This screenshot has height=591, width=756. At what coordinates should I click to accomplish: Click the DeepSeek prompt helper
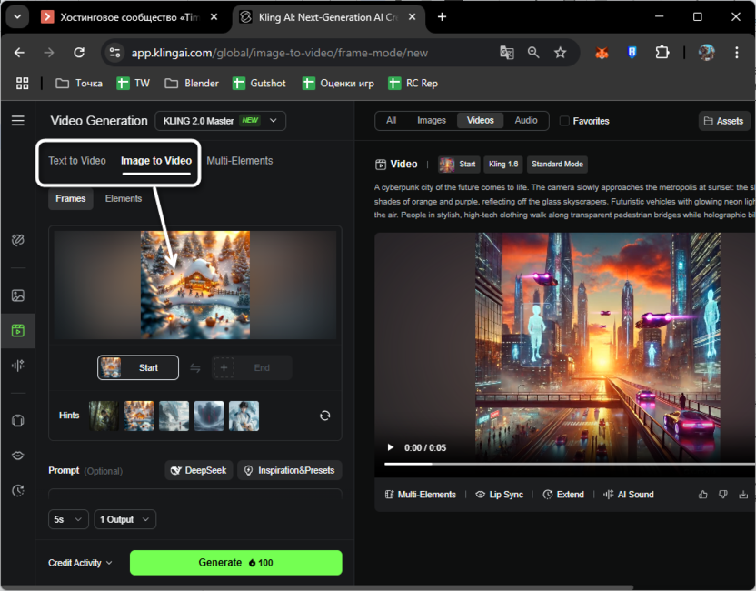pyautogui.click(x=199, y=470)
